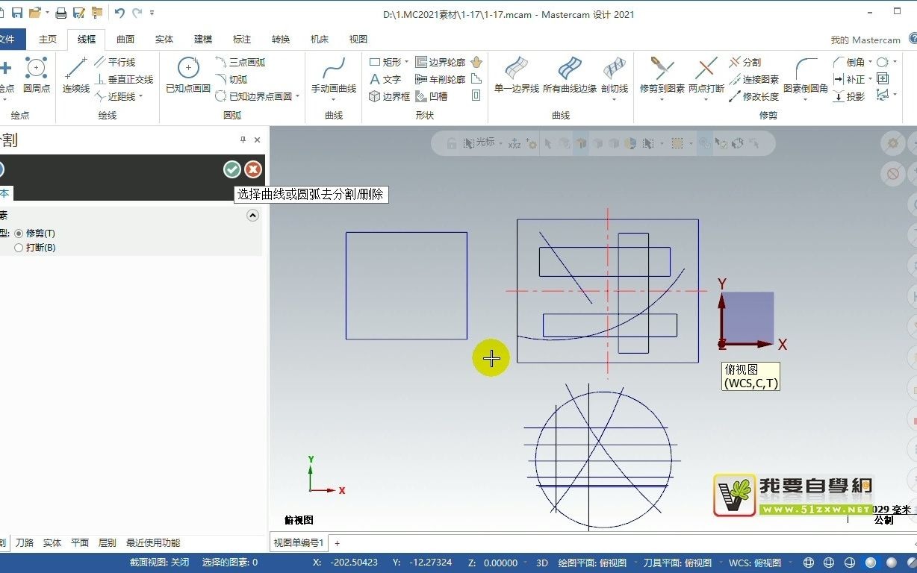Open the 转换 ribbon tab
The width and height of the screenshot is (917, 573).
point(281,40)
